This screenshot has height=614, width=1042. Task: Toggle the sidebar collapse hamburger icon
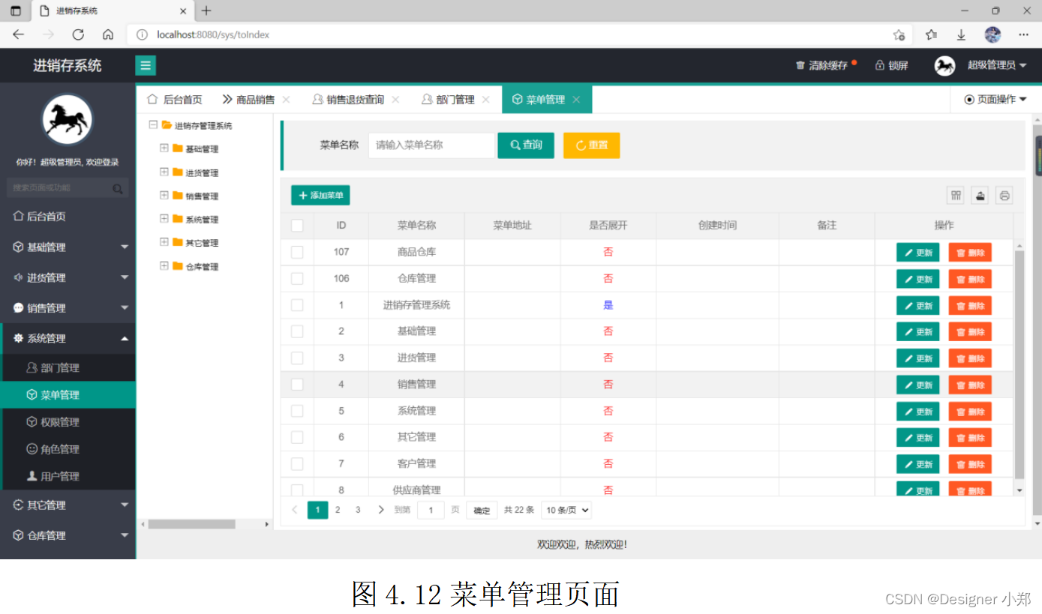pos(146,65)
